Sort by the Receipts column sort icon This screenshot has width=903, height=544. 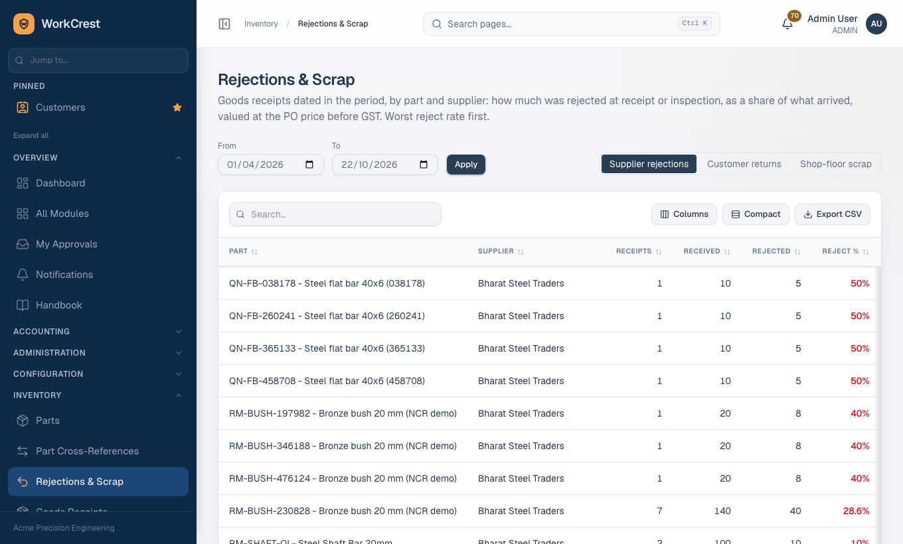tap(659, 251)
